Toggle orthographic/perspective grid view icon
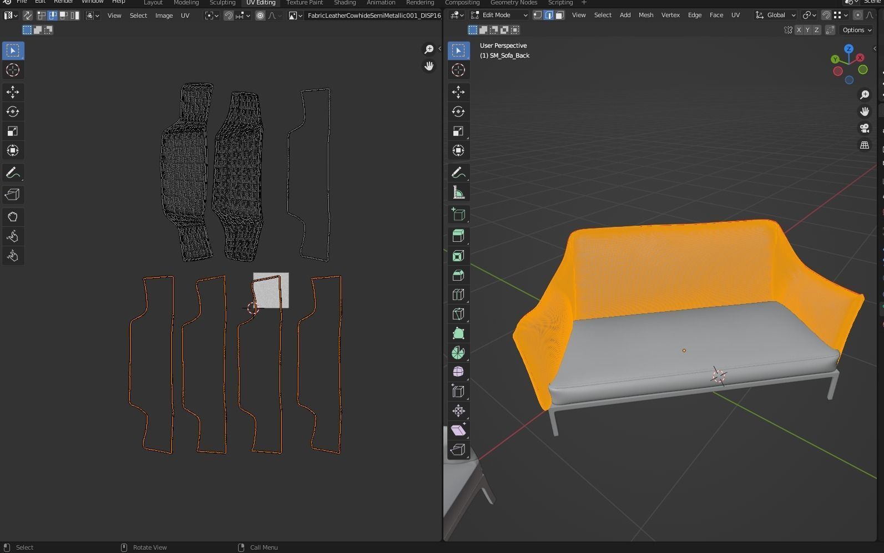Viewport: 884px width, 553px height. coord(865,145)
